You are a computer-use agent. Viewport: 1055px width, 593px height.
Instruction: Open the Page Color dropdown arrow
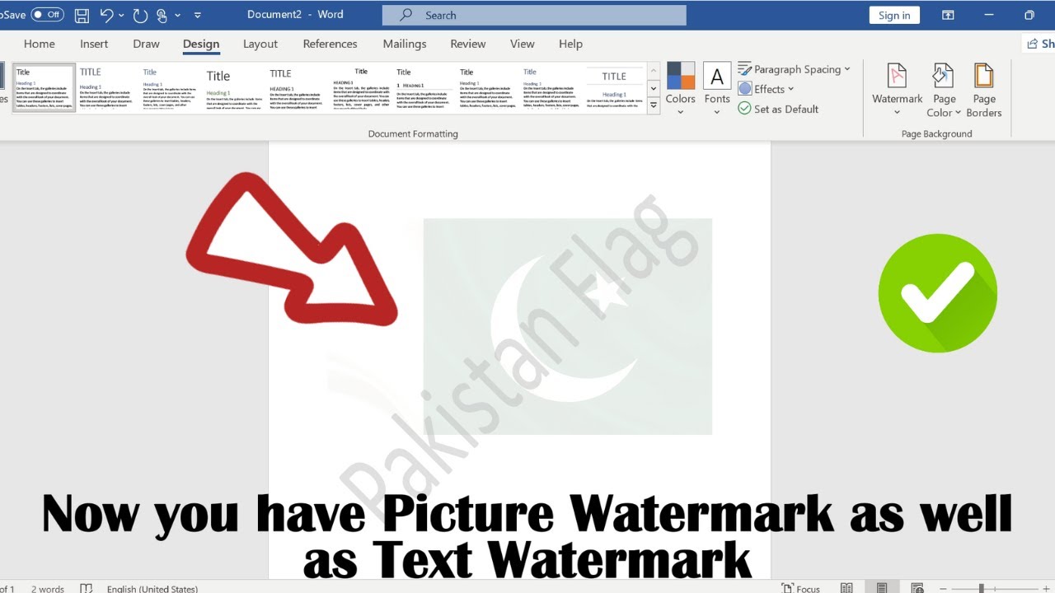(x=958, y=113)
